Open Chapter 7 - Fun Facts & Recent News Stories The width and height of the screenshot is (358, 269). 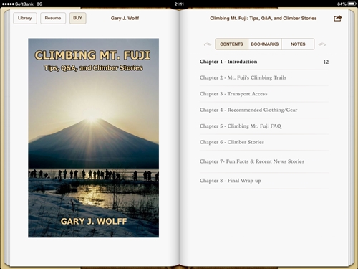tap(264, 161)
